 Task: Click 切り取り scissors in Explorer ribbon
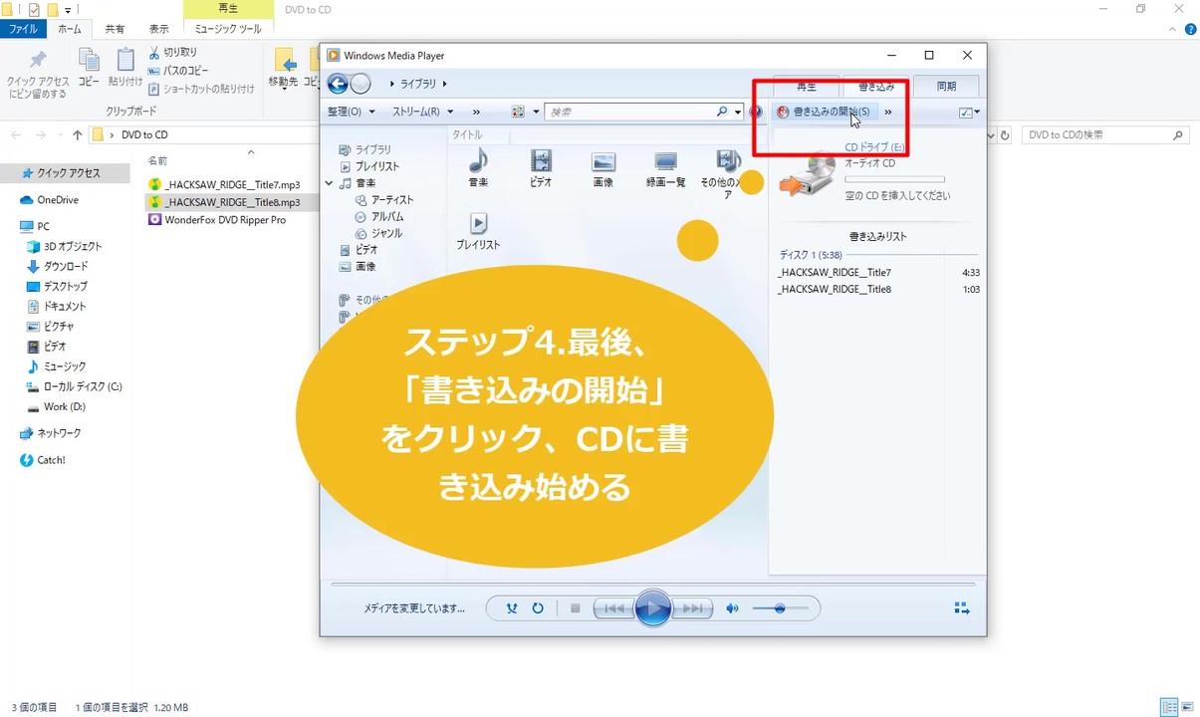(173, 52)
